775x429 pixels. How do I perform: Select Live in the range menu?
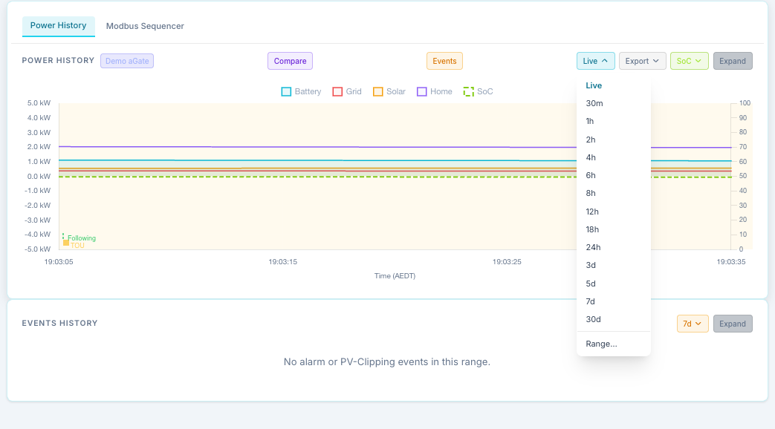pos(613,85)
